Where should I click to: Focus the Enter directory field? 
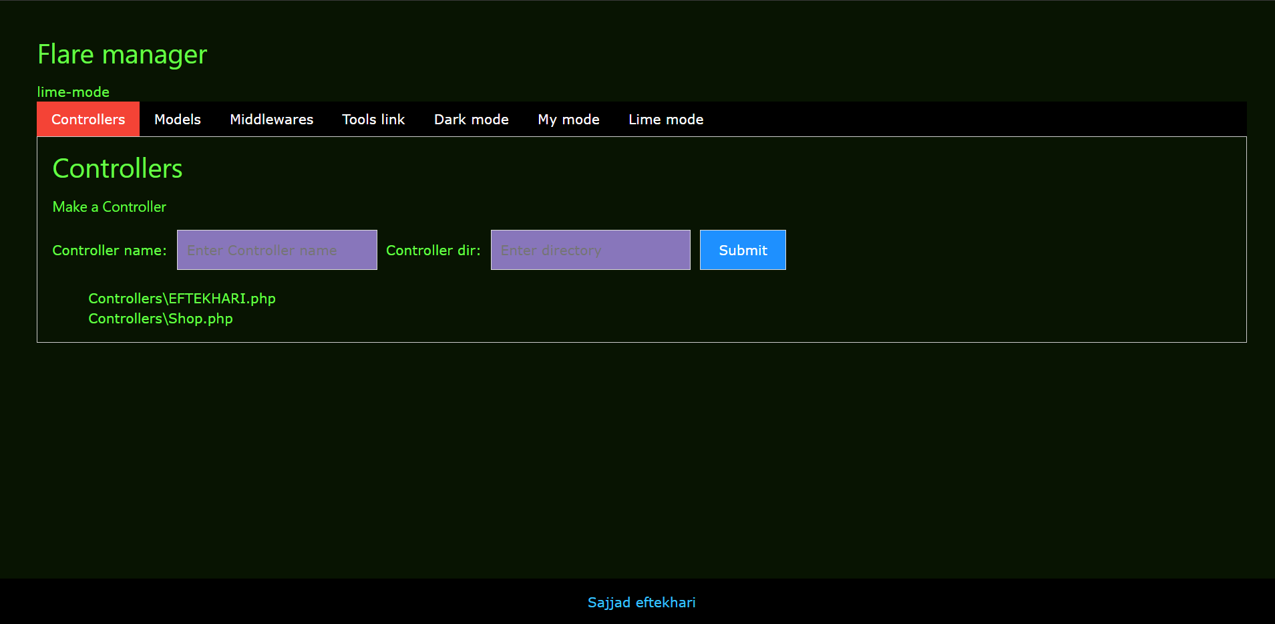click(590, 250)
